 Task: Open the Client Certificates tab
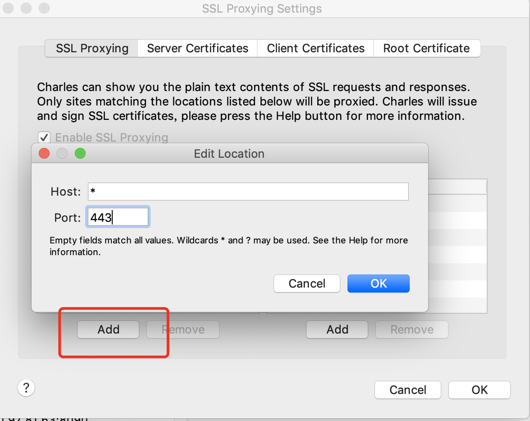(315, 48)
